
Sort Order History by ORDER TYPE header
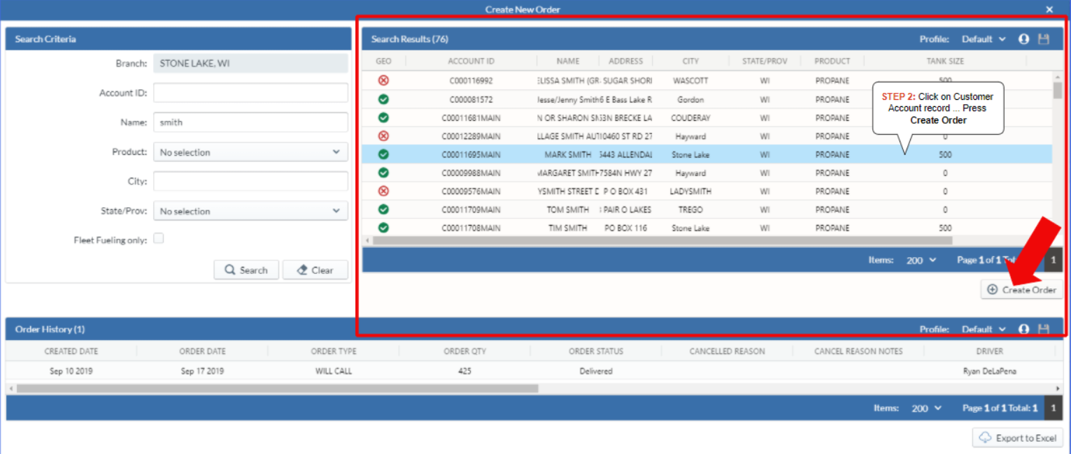point(334,351)
